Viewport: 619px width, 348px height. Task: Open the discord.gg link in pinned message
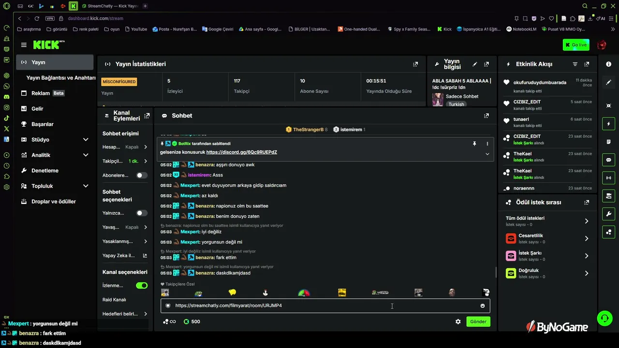pyautogui.click(x=242, y=152)
